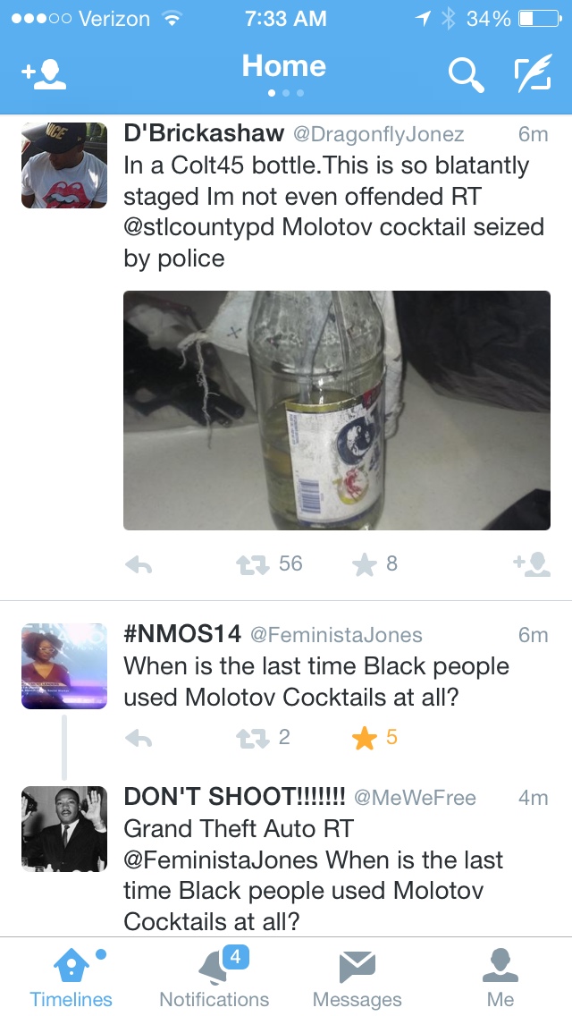Open @stlcountypd mention link
This screenshot has height=1016, width=572.
tap(199, 227)
